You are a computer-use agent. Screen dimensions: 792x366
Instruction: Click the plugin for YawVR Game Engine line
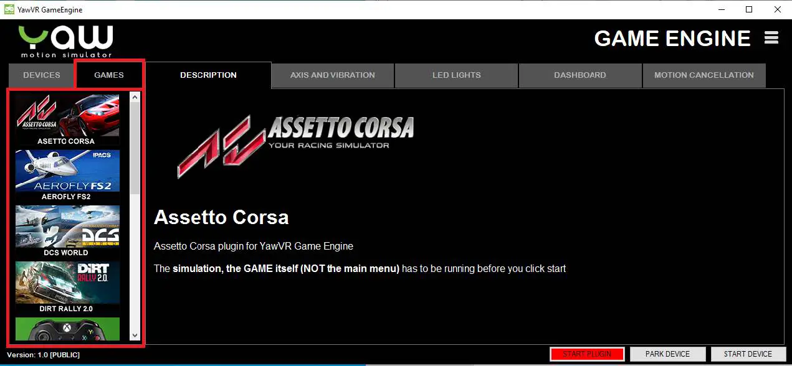(x=254, y=246)
